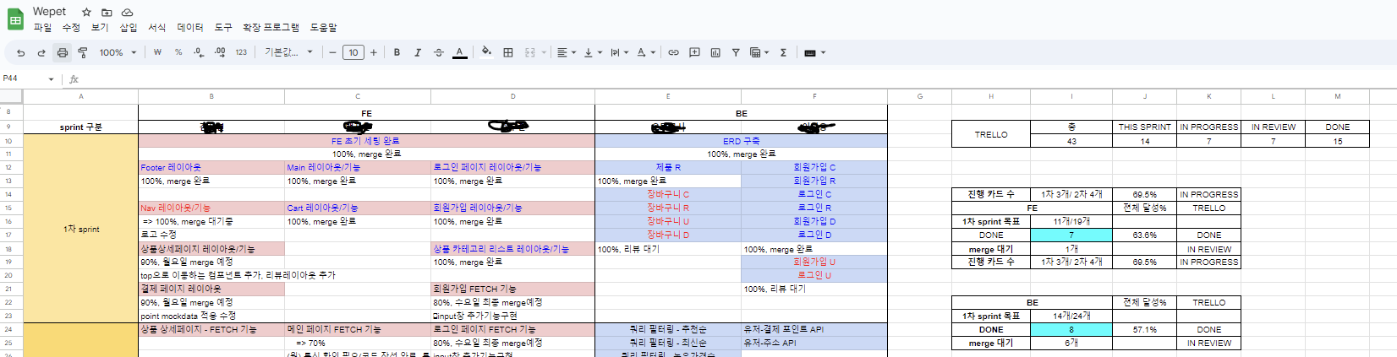The image size is (1397, 357).
Task: Open the 보기 menu
Action: click(x=100, y=28)
